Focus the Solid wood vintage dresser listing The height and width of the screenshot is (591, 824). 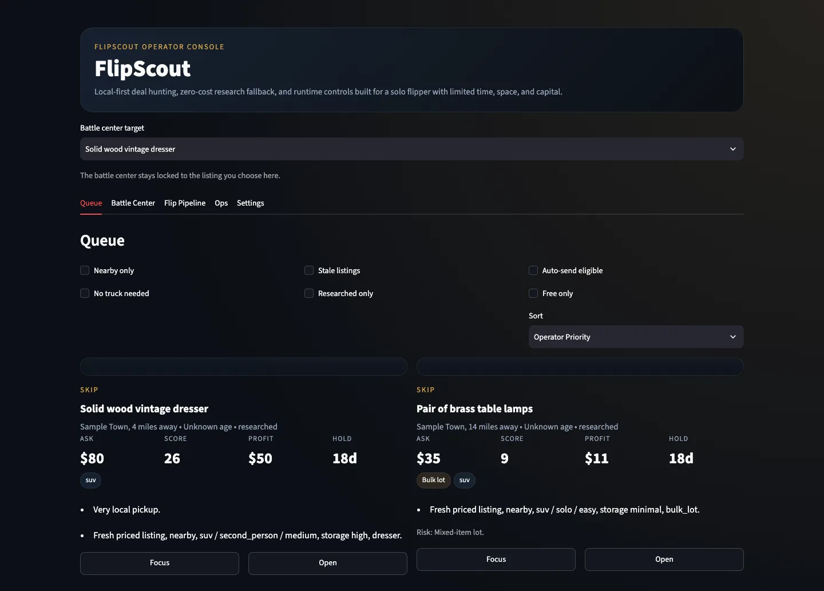pos(160,563)
